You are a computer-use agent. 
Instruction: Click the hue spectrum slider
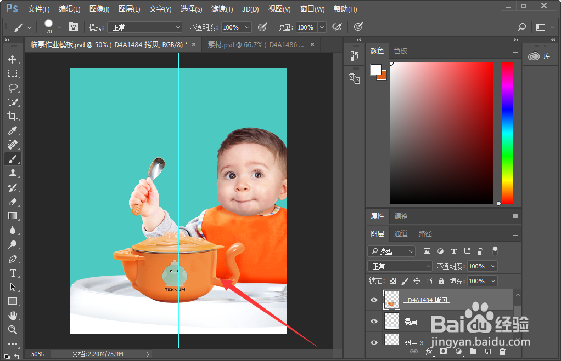point(507,133)
